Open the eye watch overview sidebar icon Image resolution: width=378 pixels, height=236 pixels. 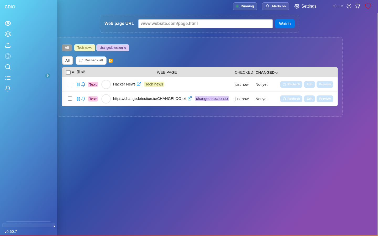coord(8,23)
